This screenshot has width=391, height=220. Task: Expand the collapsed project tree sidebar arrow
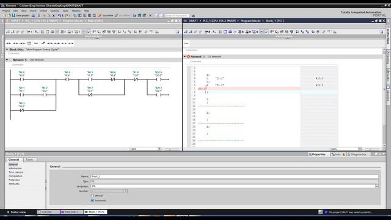[x=2, y=21]
